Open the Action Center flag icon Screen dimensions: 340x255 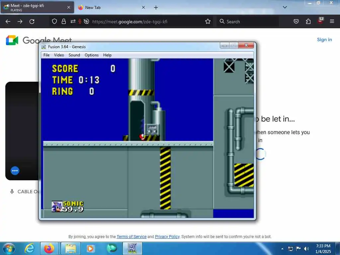tap(298, 248)
